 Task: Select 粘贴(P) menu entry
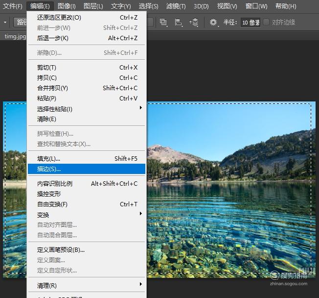(87, 99)
